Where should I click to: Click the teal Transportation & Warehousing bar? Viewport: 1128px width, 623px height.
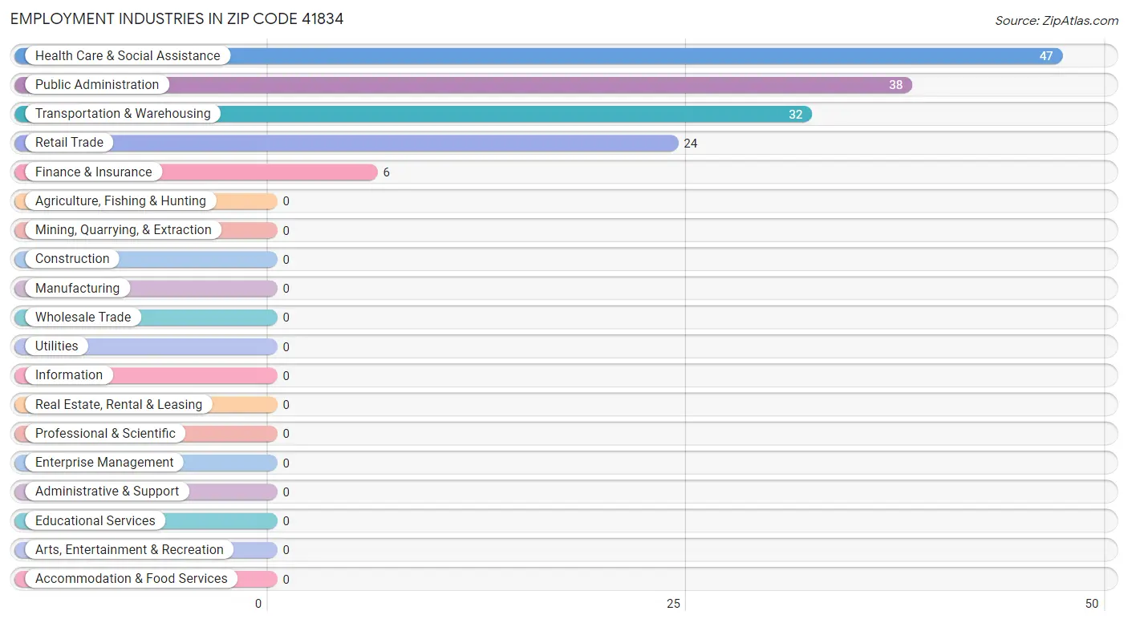point(413,114)
